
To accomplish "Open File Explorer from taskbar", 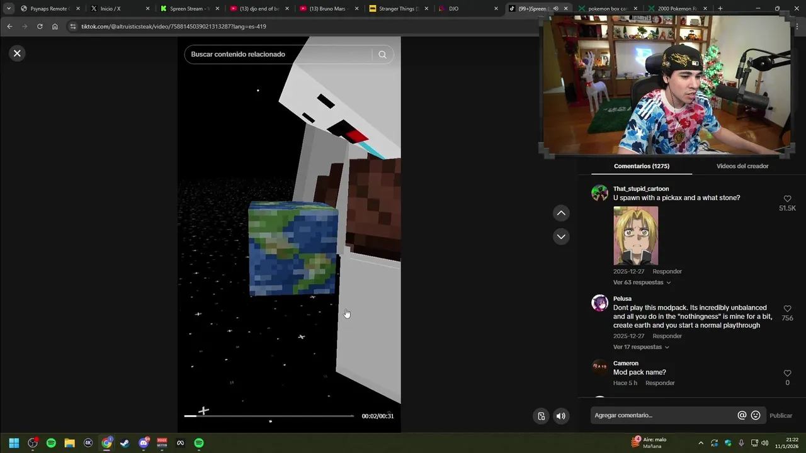I will pos(69,443).
